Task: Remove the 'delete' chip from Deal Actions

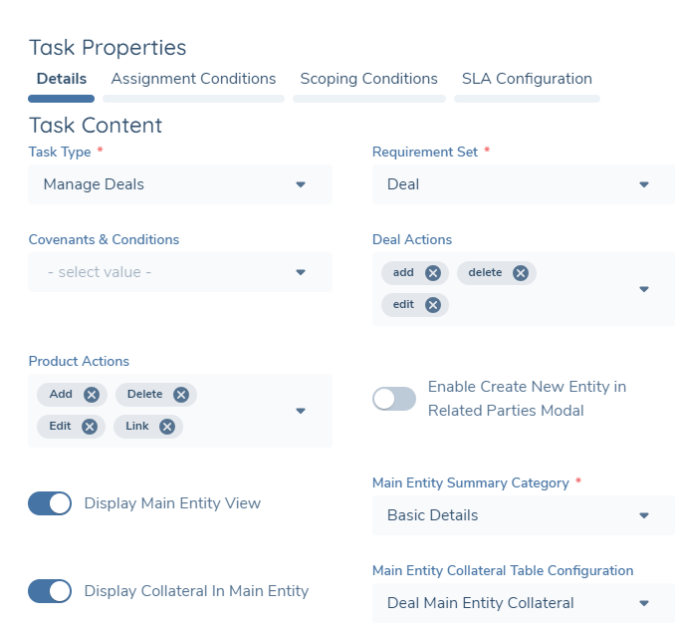Action: point(520,273)
